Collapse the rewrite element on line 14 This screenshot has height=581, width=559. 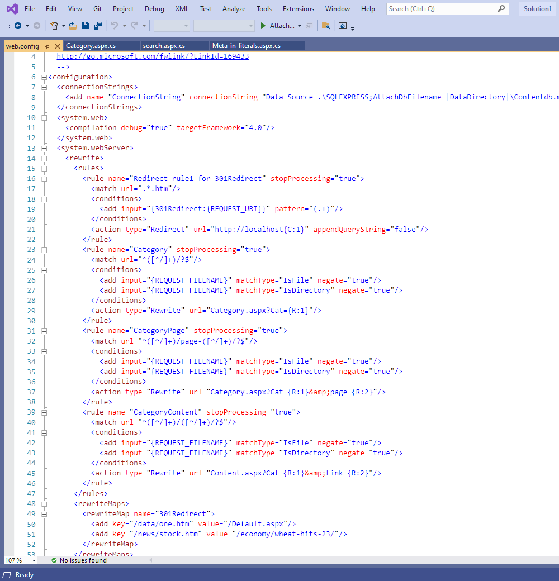(44, 158)
